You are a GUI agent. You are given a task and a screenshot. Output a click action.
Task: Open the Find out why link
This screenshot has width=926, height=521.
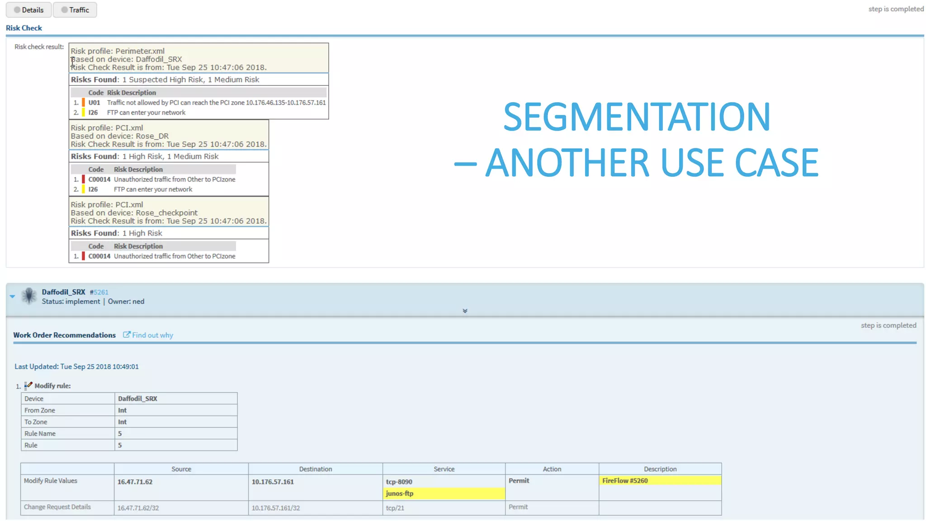coord(152,335)
